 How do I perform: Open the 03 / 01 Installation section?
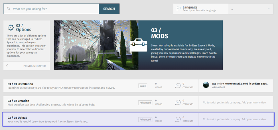[x=21, y=84]
